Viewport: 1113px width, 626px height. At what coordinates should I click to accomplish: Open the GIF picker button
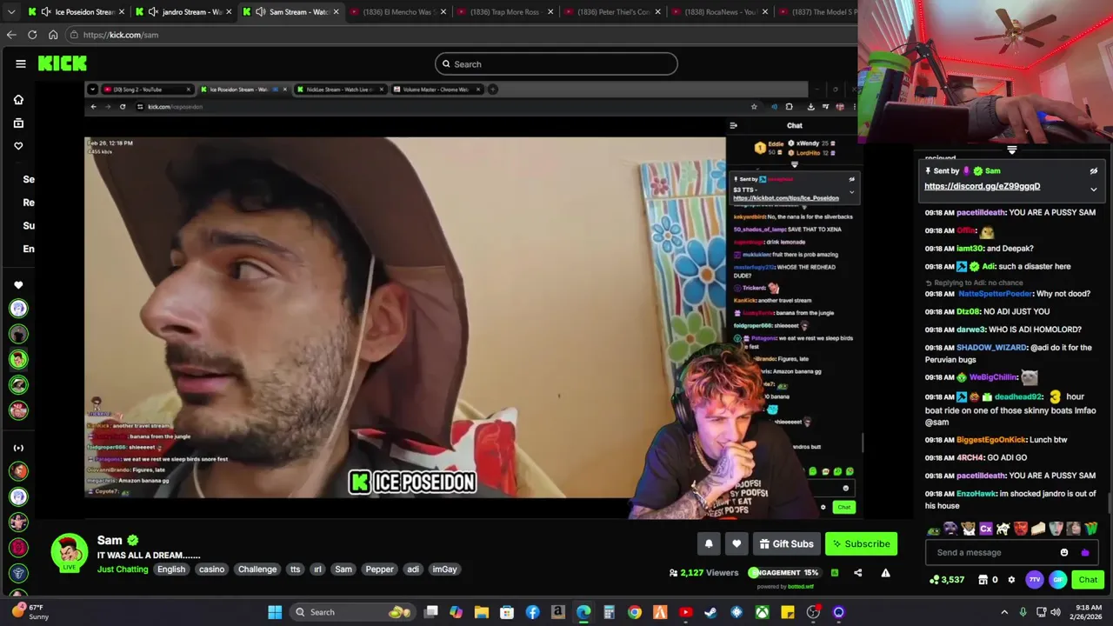(1057, 579)
